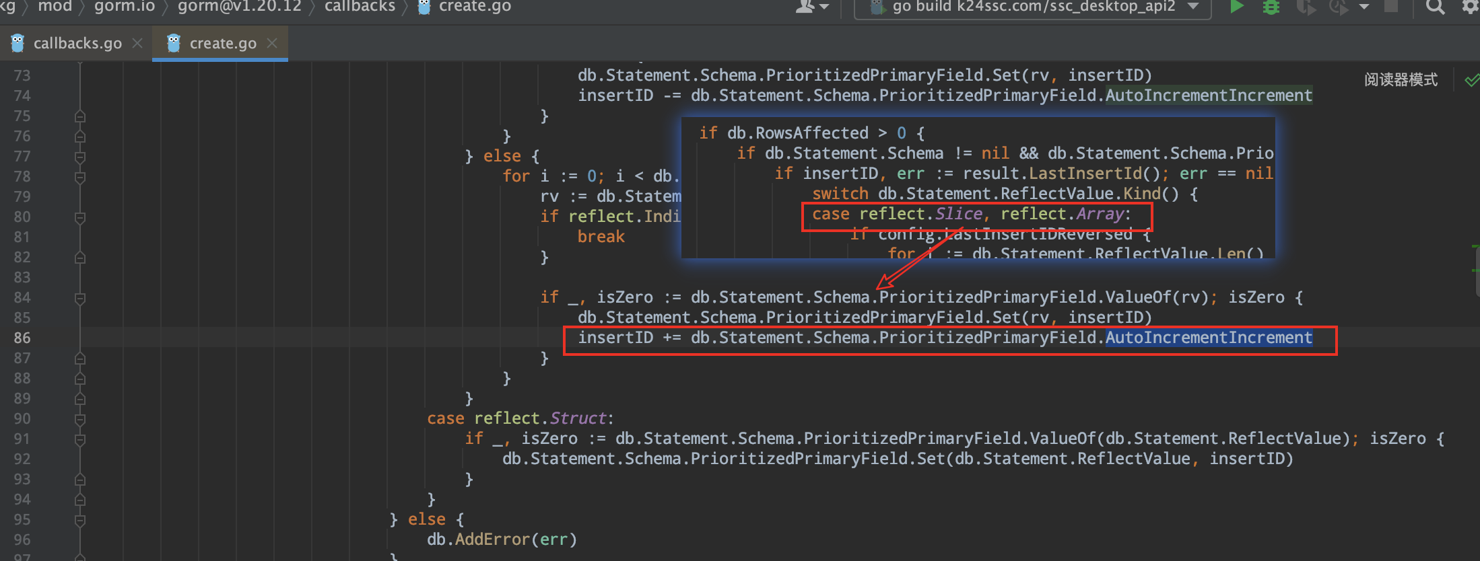Viewport: 1480px width, 561px height.
Task: Switch to the callbacks.go tab
Action: [77, 43]
